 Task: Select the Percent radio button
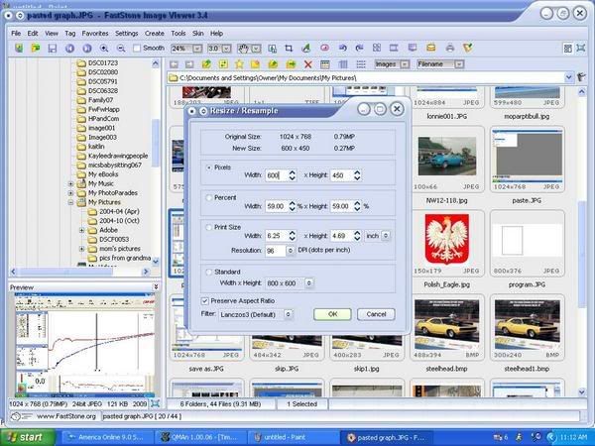pyautogui.click(x=208, y=197)
